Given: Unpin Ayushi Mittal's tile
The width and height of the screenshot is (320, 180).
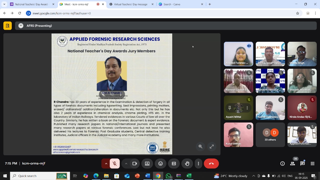Looking at the screenshot, I should coord(230,108).
